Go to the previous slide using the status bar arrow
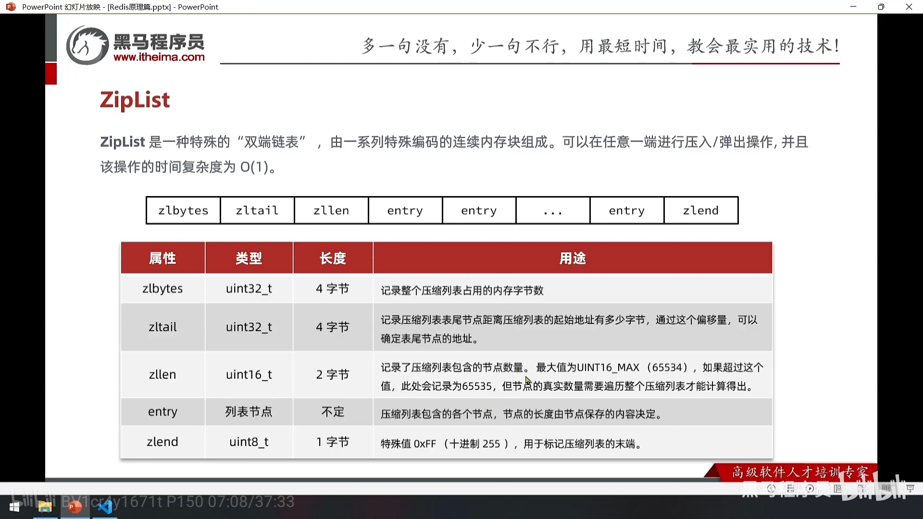The height and width of the screenshot is (519, 923). 771,489
